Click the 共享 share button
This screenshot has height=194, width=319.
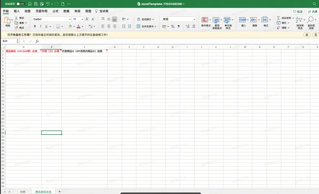tap(313, 11)
